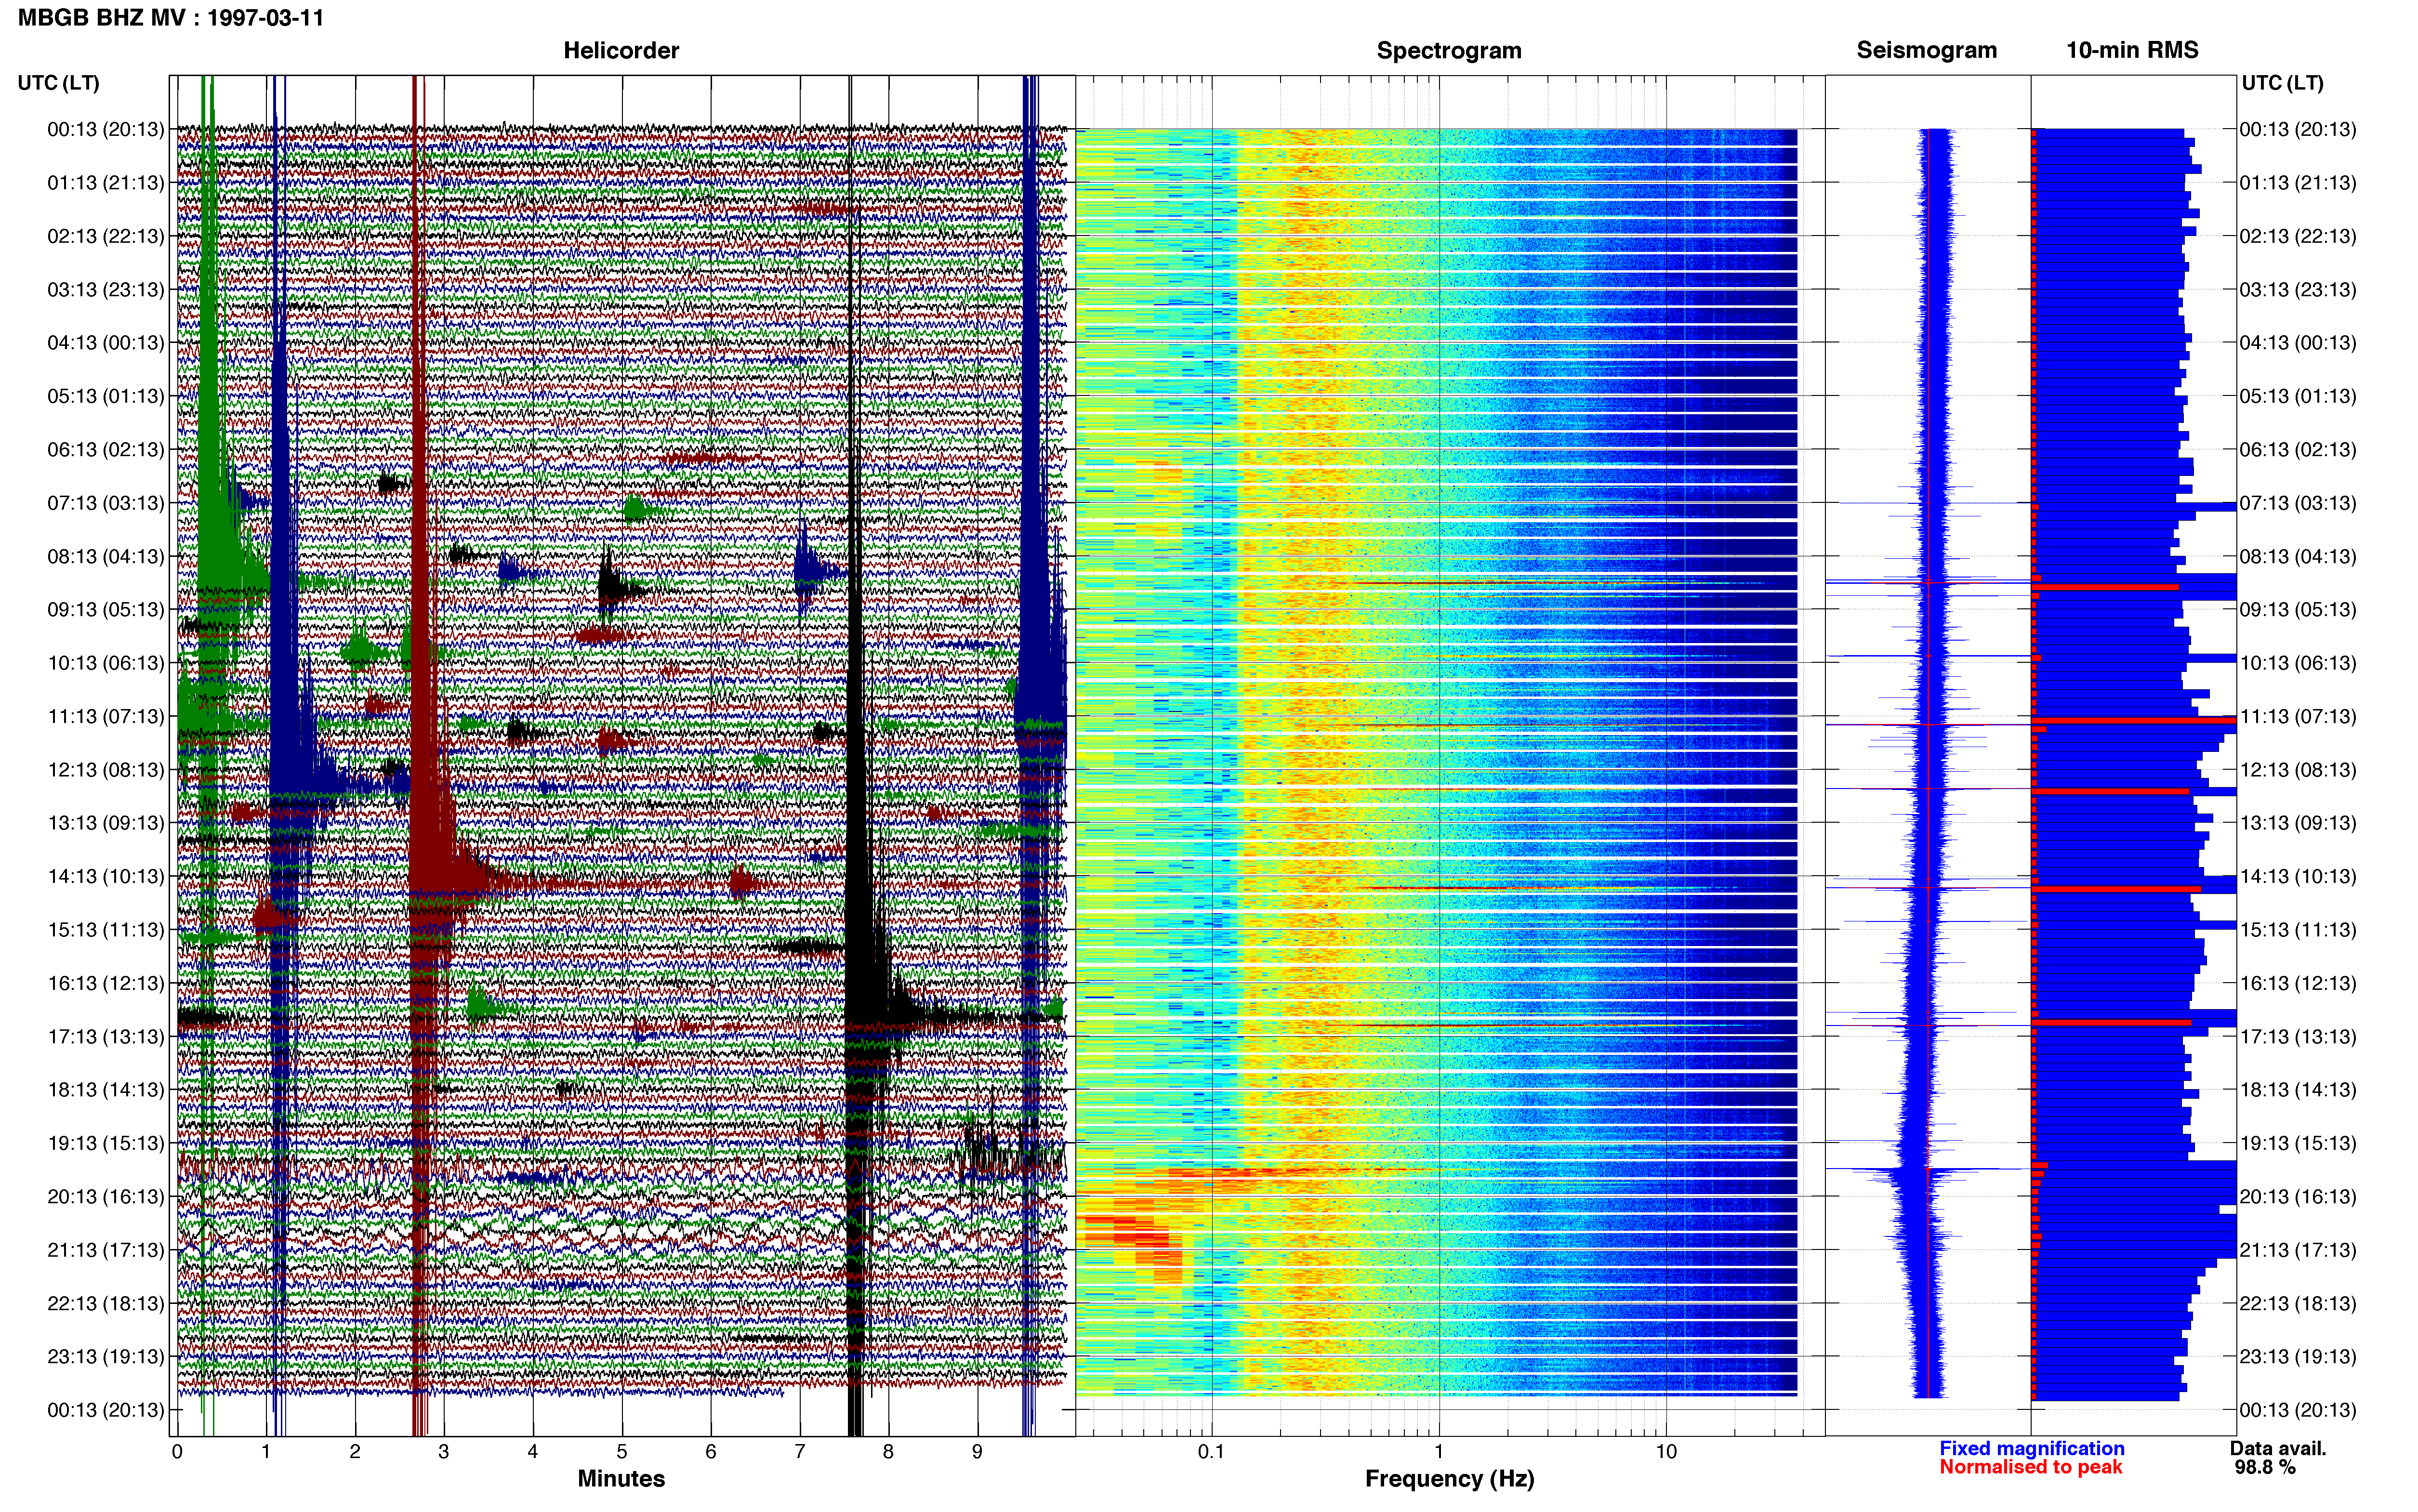Click the 0.1 frequency tick label
The width and height of the screenshot is (2418, 1512).
[x=1211, y=1452]
